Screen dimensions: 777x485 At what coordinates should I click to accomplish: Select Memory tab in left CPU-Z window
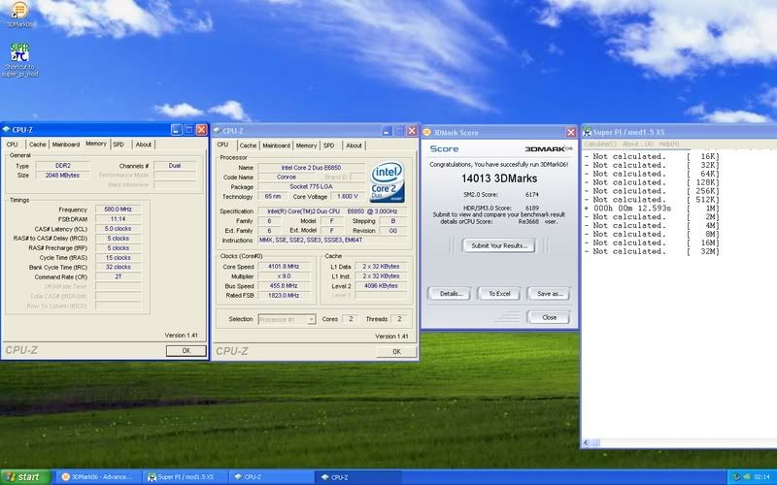pyautogui.click(x=96, y=144)
